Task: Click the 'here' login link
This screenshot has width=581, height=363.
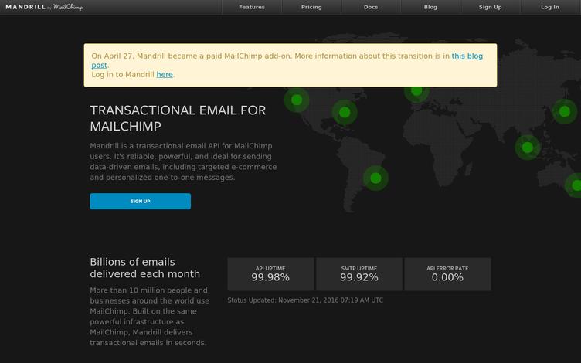Action: pos(165,74)
